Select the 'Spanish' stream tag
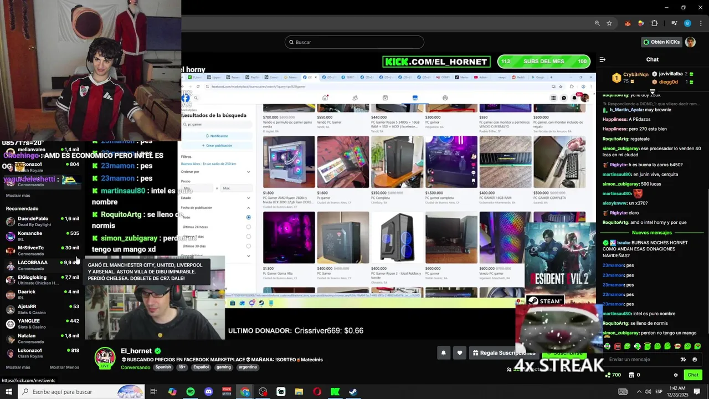Image resolution: width=709 pixels, height=399 pixels. (163, 367)
